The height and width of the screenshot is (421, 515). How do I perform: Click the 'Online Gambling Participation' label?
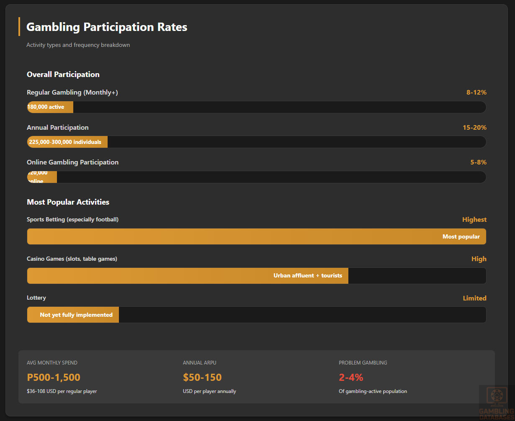pos(72,162)
